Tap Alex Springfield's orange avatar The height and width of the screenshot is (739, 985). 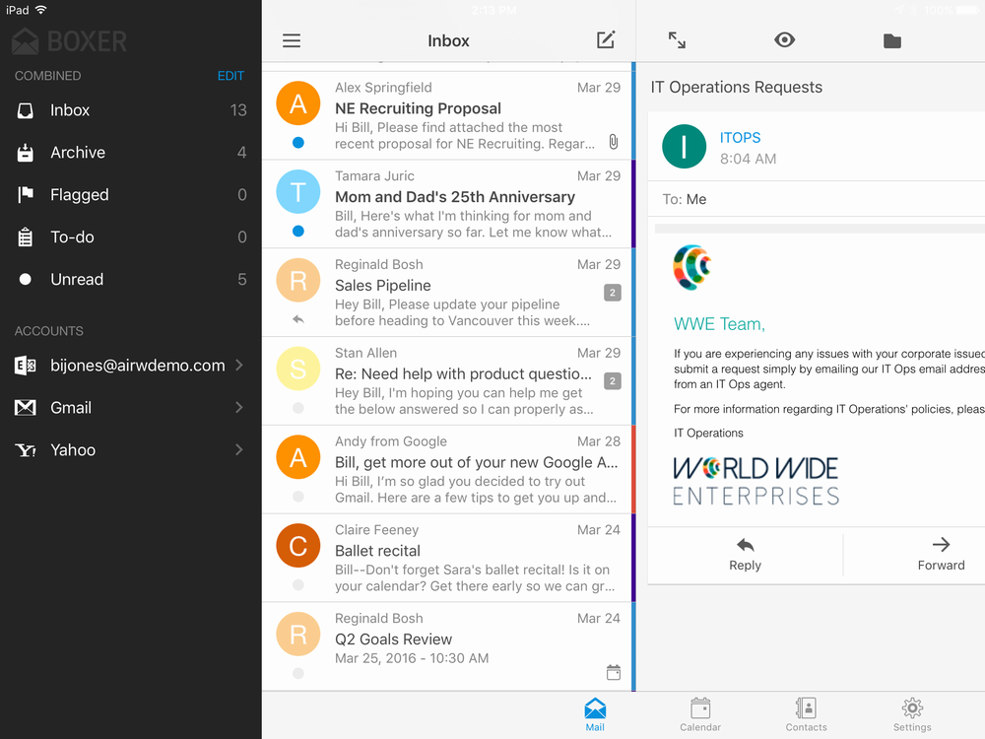click(298, 103)
